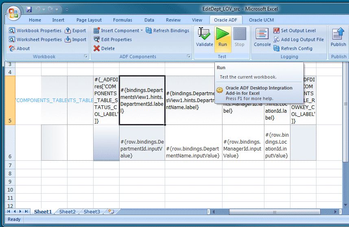Expand ADF Components group dialog launcher
This screenshot has width=349, height=227.
tap(189, 56)
